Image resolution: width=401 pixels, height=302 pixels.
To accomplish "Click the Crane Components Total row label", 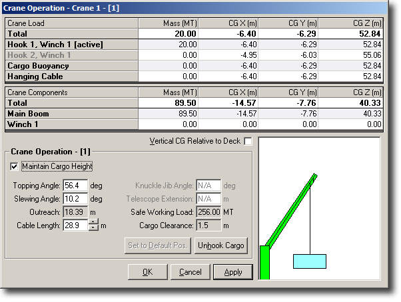I will click(x=72, y=103).
